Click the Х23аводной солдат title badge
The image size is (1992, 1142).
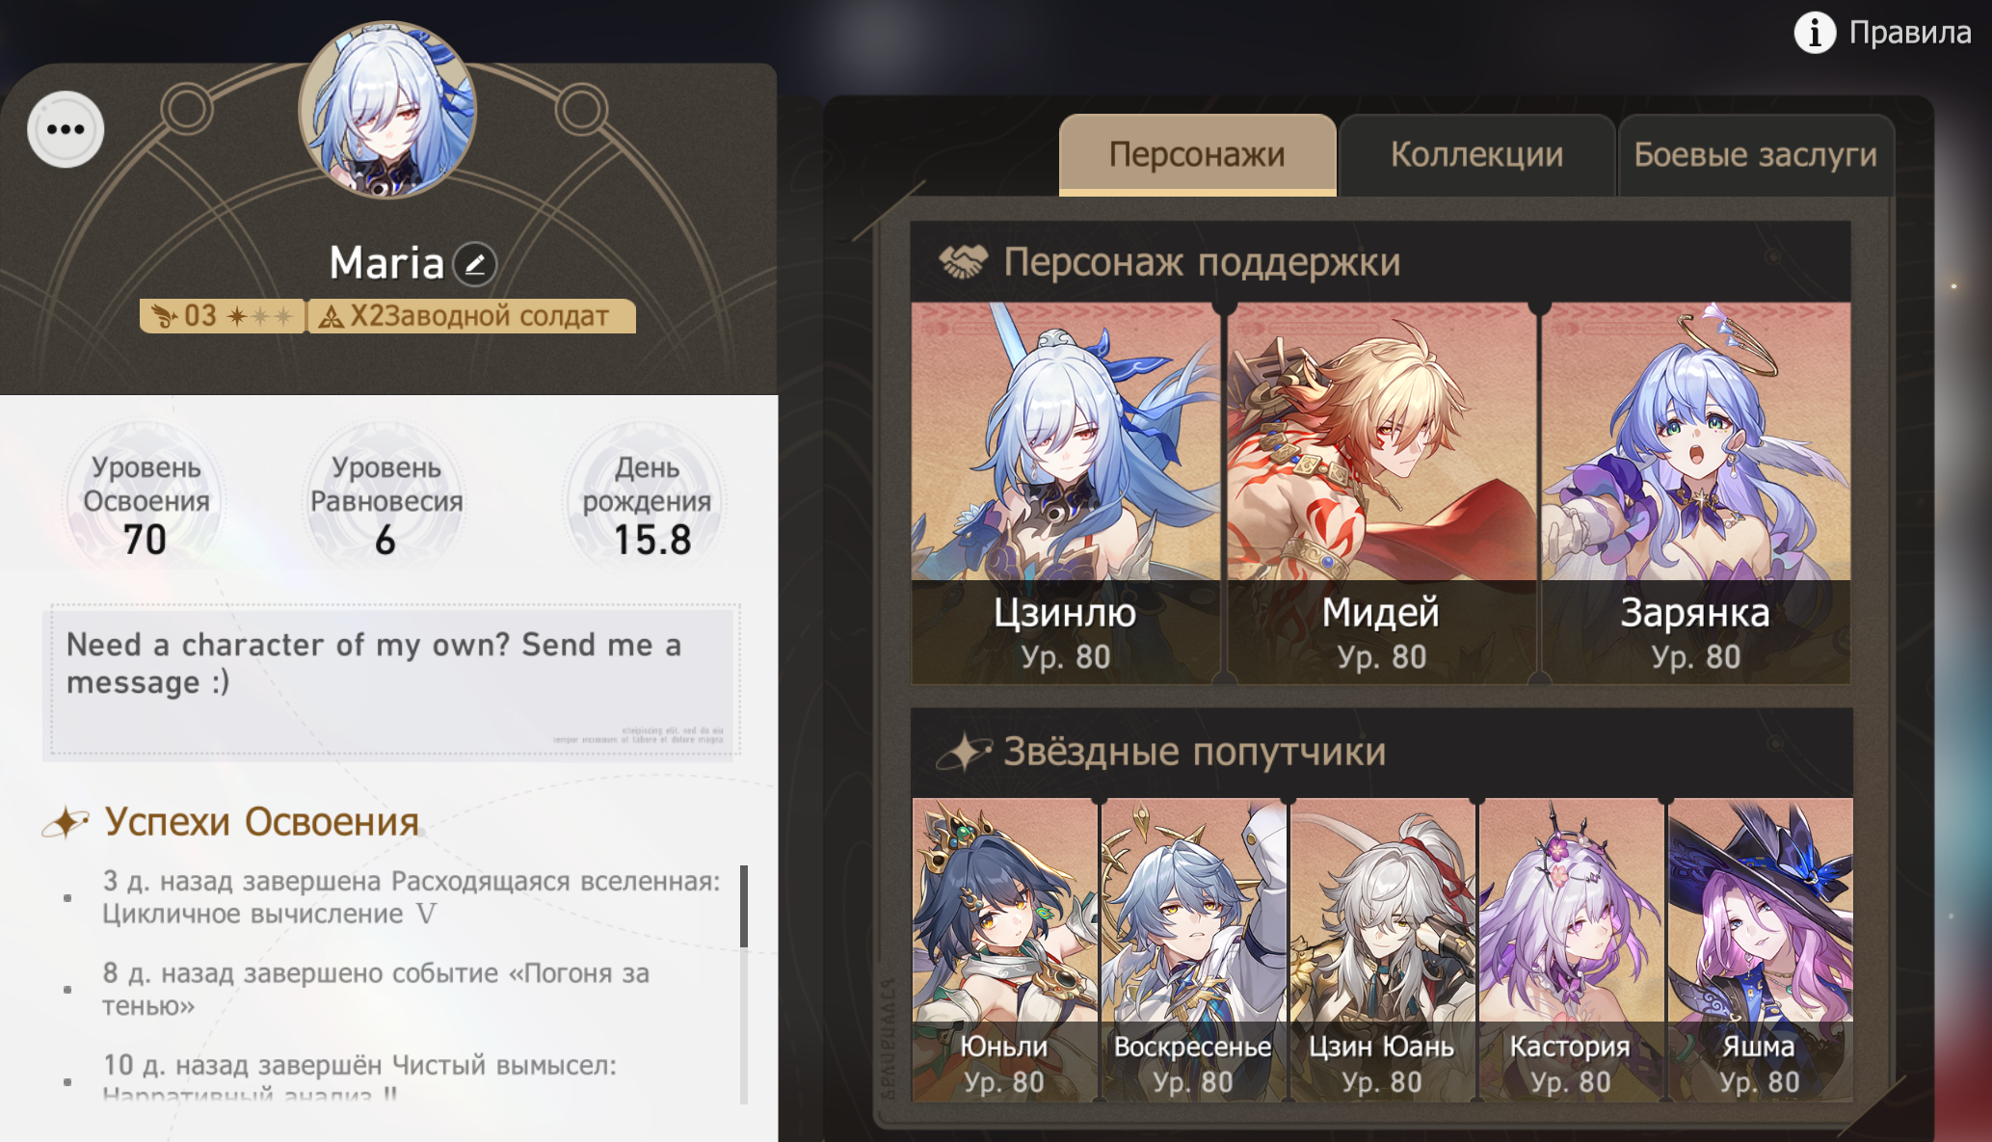point(471,316)
